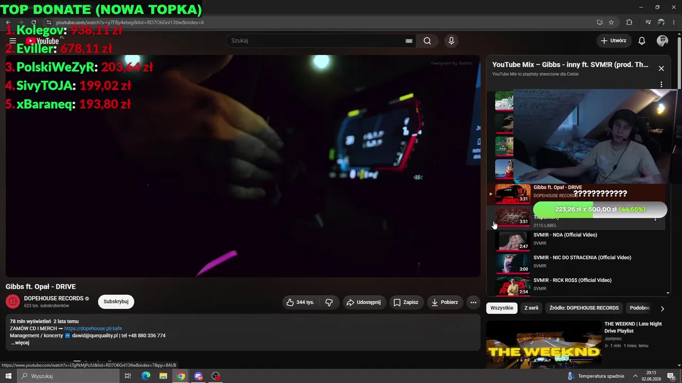The image size is (682, 383).
Task: Reload the page in Chrome
Action: pyautogui.click(x=34, y=22)
